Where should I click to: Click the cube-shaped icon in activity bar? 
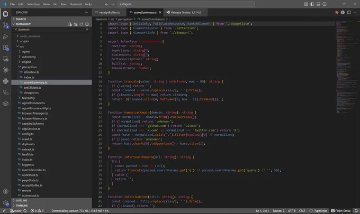[5, 104]
